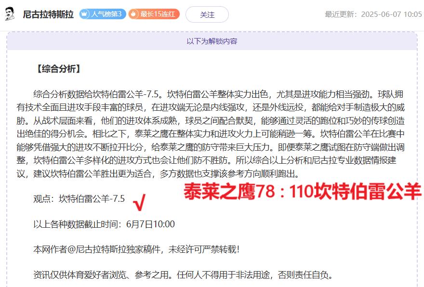Viewport: 424px width, 287px height.
Task: Click 观点：坎特伯雷公羊-7.5 line
Action: click(79, 198)
